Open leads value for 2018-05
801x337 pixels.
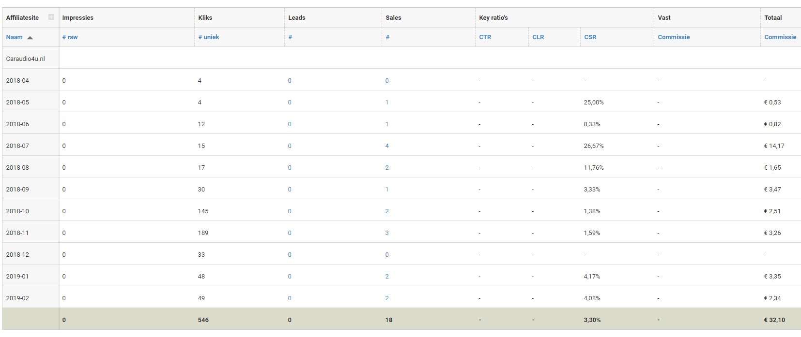pos(290,103)
